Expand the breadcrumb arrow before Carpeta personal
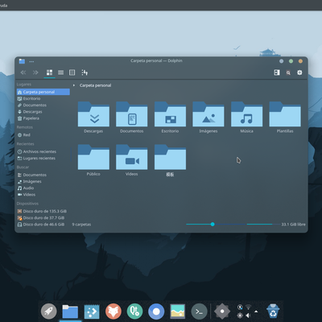 pyautogui.click(x=74, y=85)
